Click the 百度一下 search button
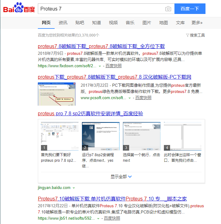This screenshot has width=221, height=224. coord(190,9)
